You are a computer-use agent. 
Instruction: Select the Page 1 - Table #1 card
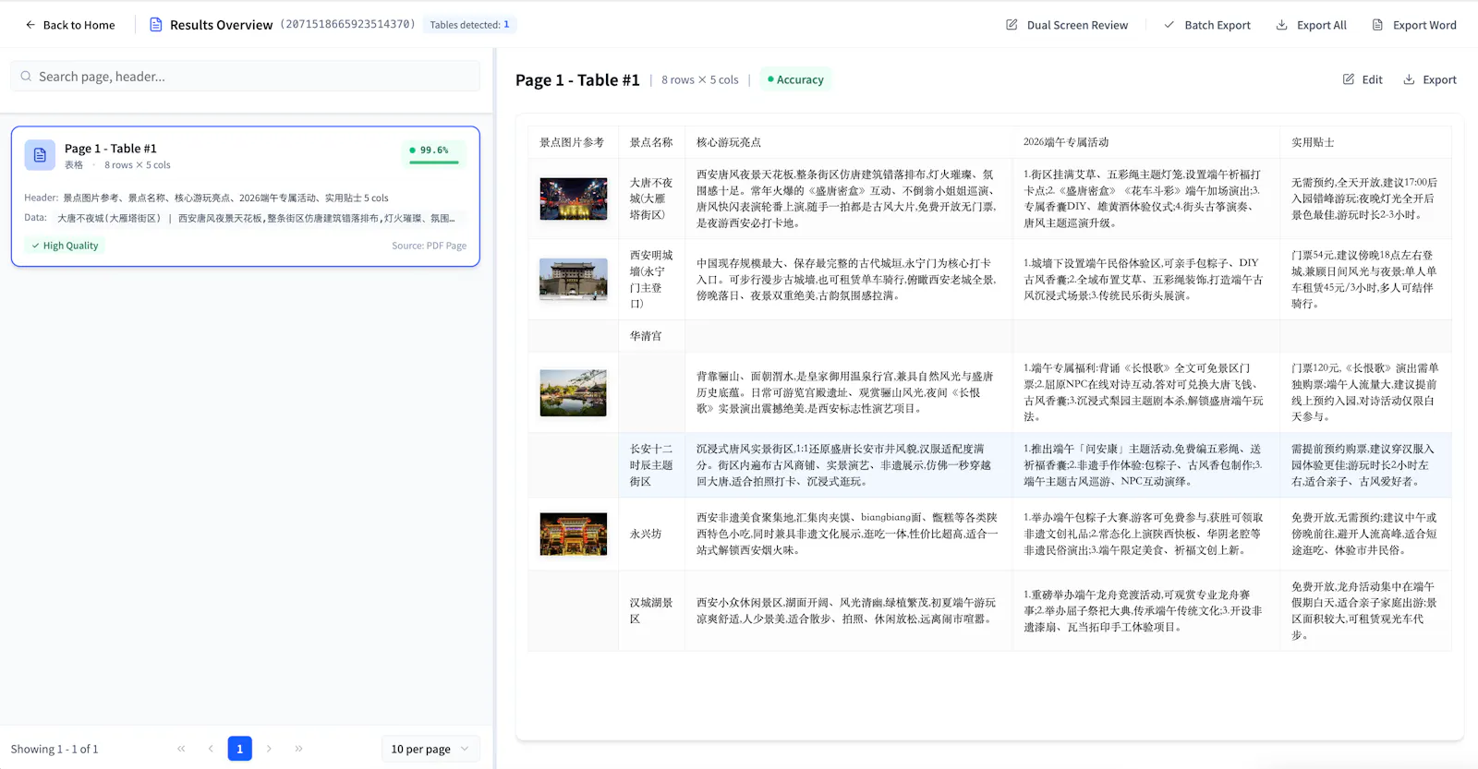[x=246, y=197]
